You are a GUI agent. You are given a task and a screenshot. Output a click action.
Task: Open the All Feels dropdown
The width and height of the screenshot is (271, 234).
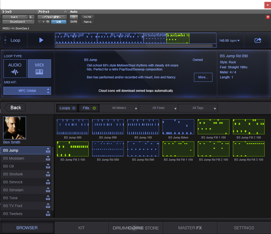pyautogui.click(x=159, y=108)
